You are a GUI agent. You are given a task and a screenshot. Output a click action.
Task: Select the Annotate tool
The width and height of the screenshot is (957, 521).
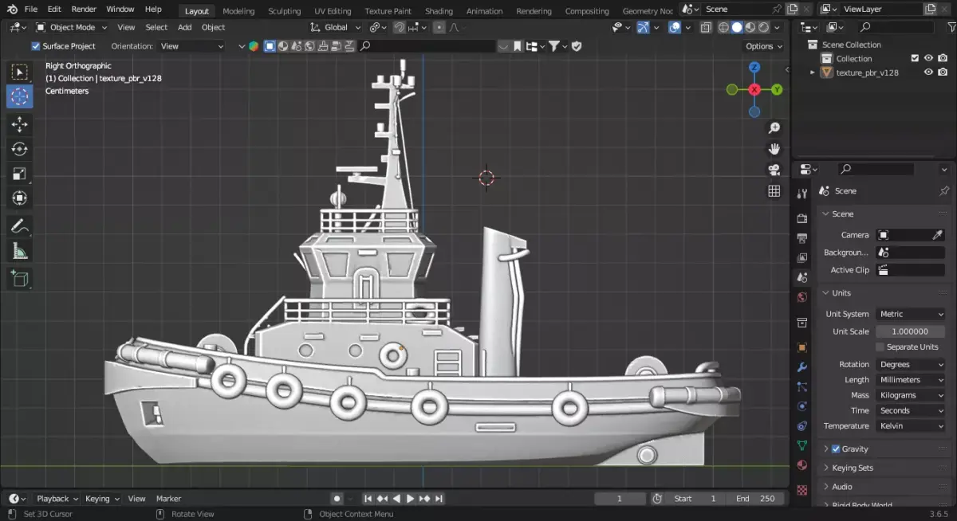[x=20, y=226]
